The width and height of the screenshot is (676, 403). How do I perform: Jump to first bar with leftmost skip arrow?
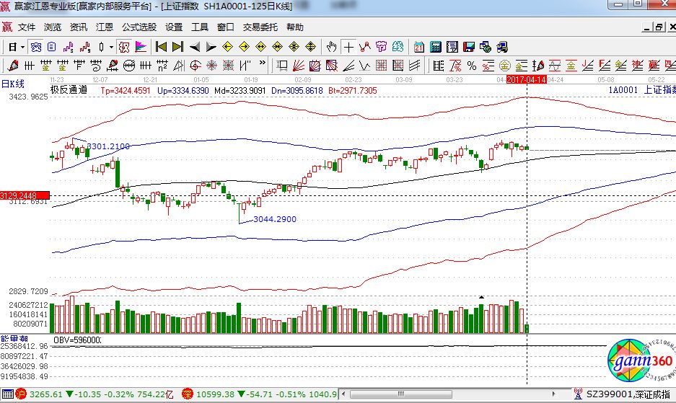coord(161,47)
